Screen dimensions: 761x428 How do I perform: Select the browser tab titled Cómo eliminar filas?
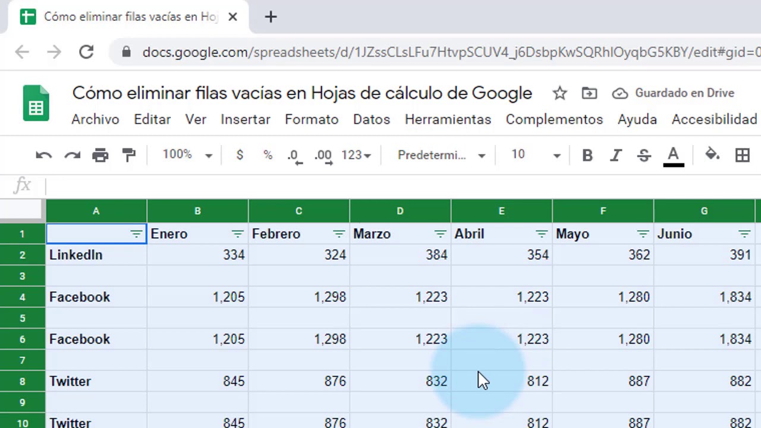[x=130, y=17]
